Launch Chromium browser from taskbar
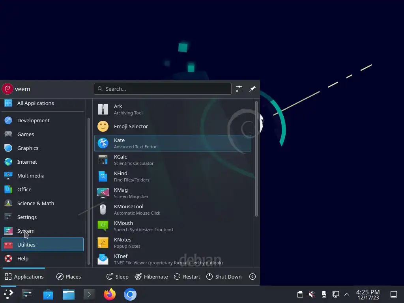Viewport: 404px width, 303px height. (x=130, y=294)
